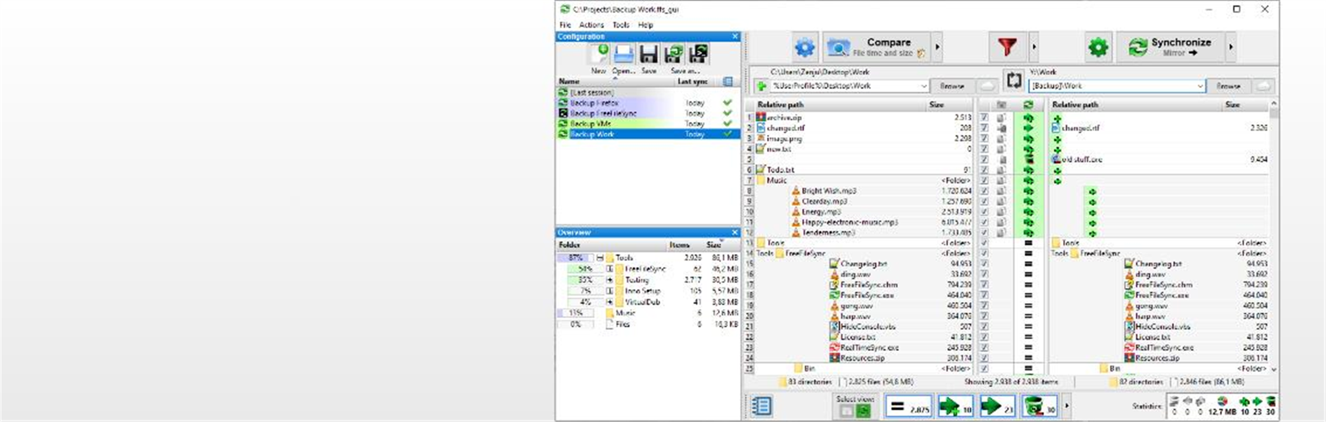This screenshot has width=1326, height=422.
Task: Click the Compare button
Action: [x=877, y=47]
